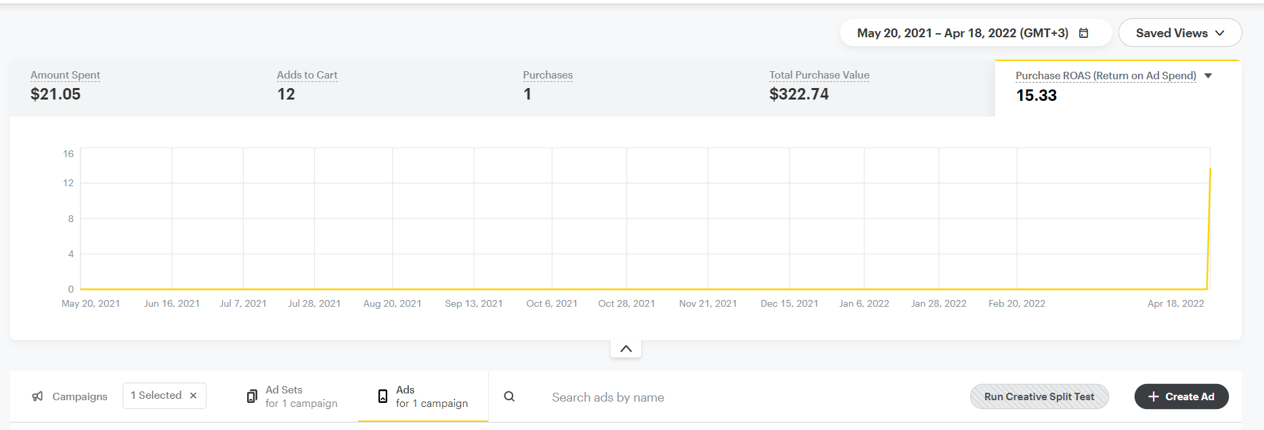The width and height of the screenshot is (1264, 430).
Task: Click the calendar icon in date range
Action: 1083,33
